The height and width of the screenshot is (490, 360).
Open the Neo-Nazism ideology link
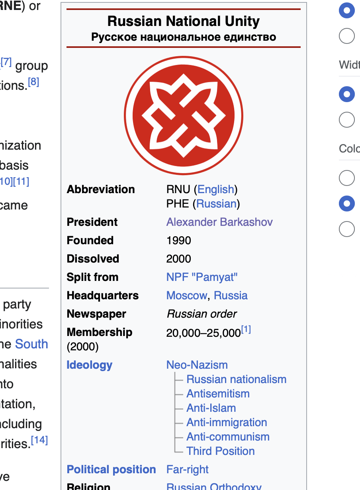pos(197,365)
